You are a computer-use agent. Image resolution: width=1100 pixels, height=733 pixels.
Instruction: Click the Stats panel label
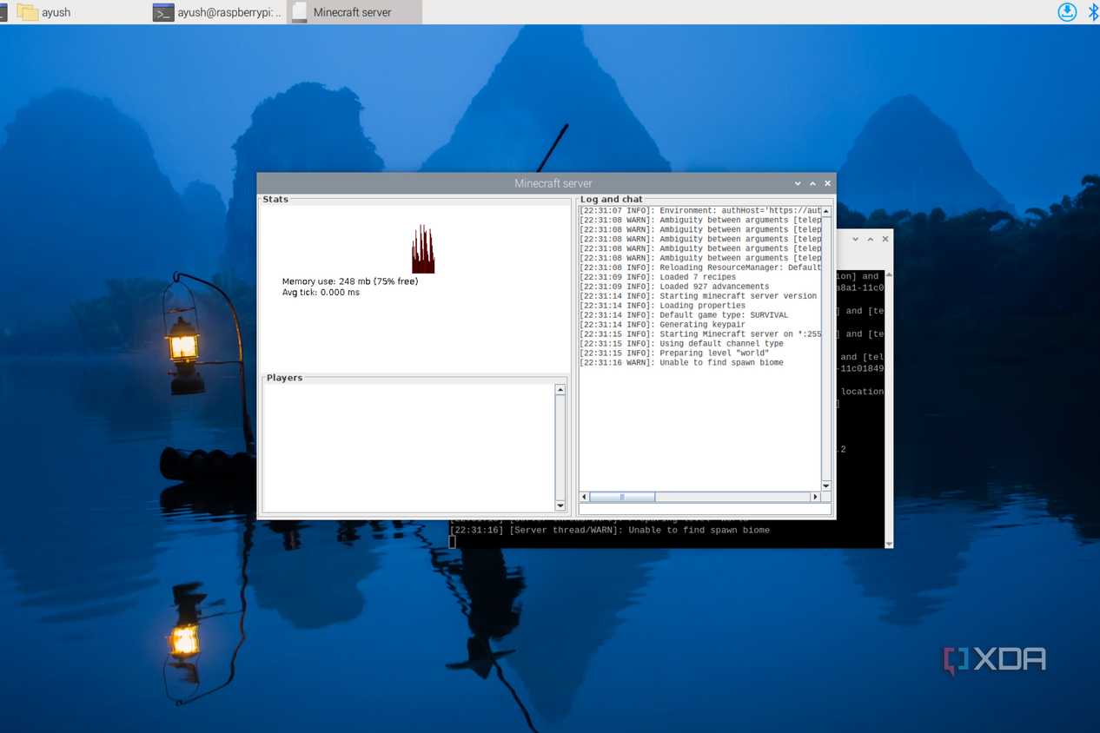tap(275, 200)
